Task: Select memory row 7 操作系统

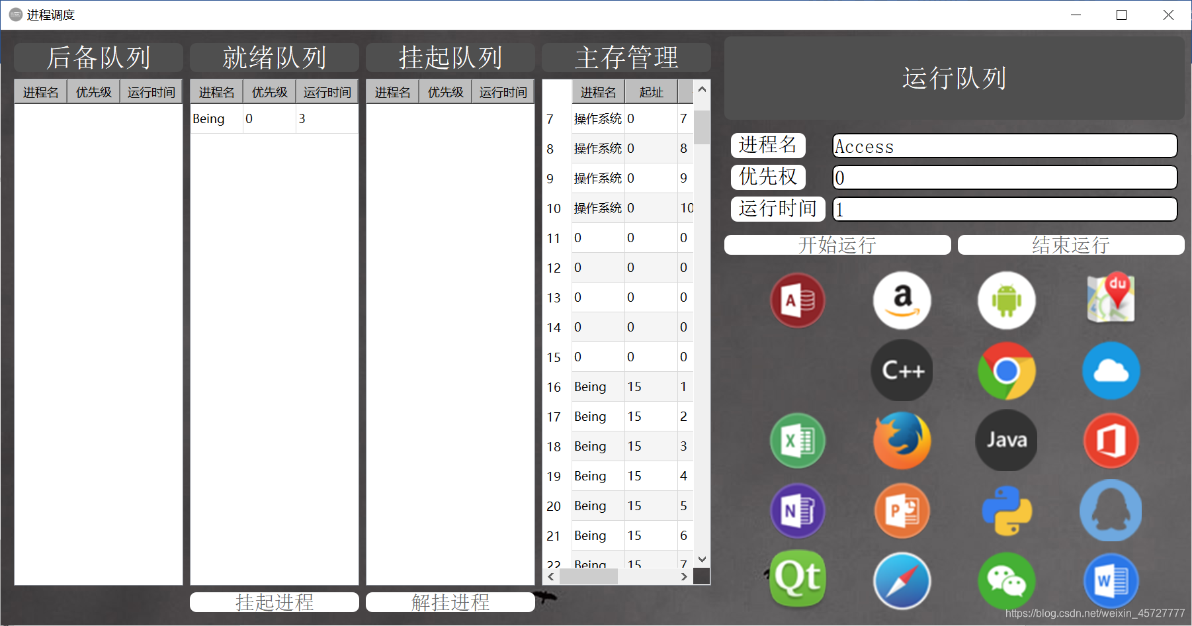Action: click(618, 118)
